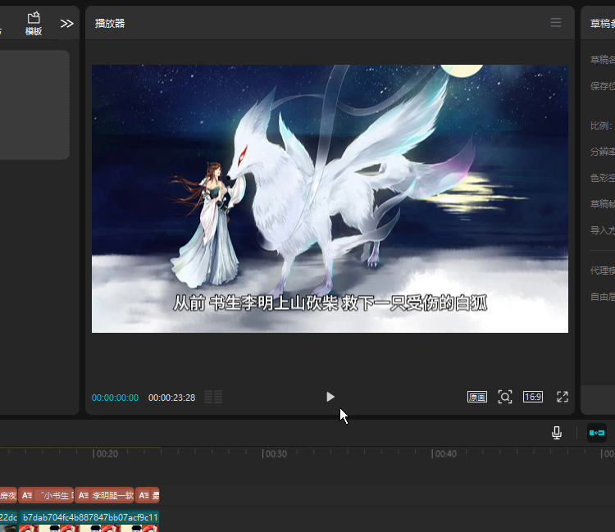Image resolution: width=615 pixels, height=532 pixels.
Task: Select the subtitle clip "小书生"
Action: [46, 496]
